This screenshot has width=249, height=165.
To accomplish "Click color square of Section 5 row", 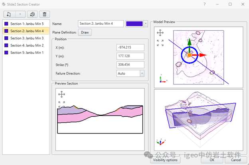I will pyautogui.click(x=6, y=53).
